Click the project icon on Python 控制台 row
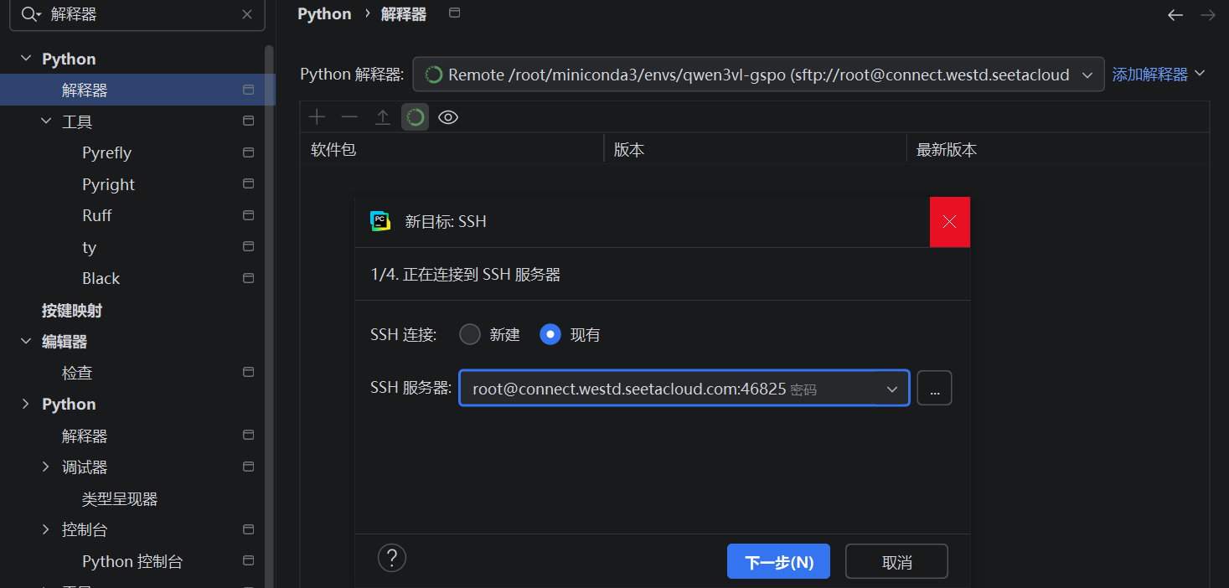The height and width of the screenshot is (588, 1229). click(x=248, y=560)
